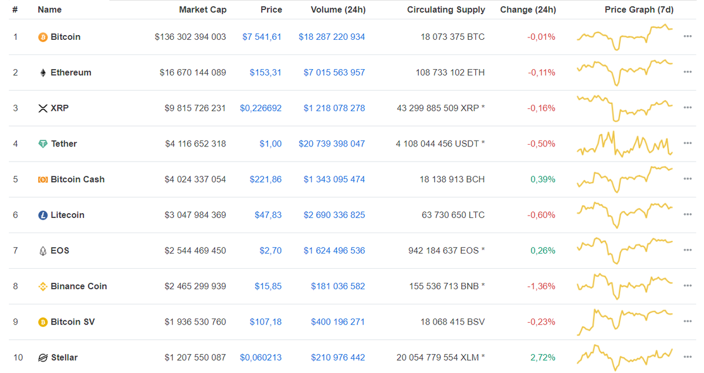Click Bitcoin SV volume $400 196 271
This screenshot has width=704, height=373.
[338, 322]
